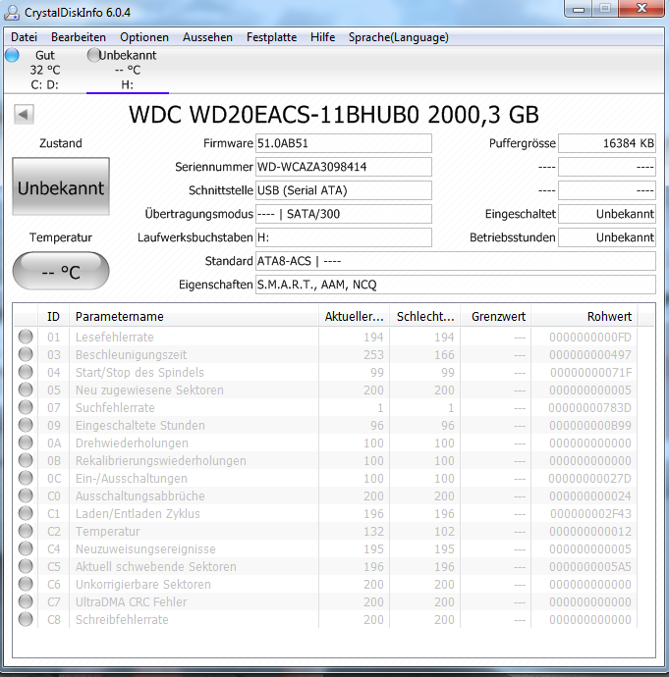Click status icon of Ausschaltungsabbrüche row
669x677 pixels.
[26, 495]
